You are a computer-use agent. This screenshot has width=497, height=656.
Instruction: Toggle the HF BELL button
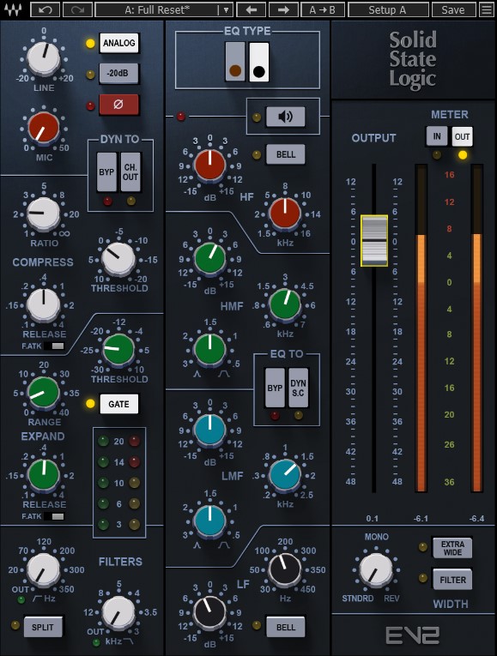(286, 154)
